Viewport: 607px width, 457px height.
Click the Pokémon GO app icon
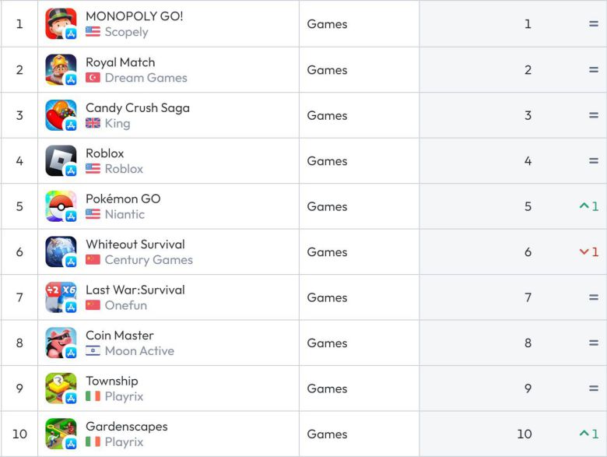coord(61,206)
